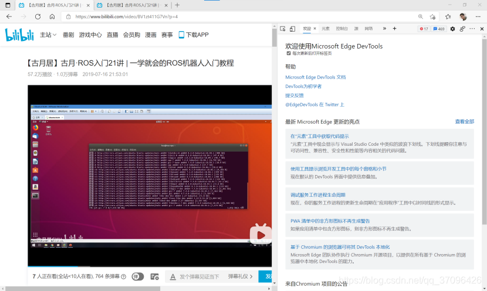
Task: Add a new DevTools tool tab
Action: (x=394, y=29)
